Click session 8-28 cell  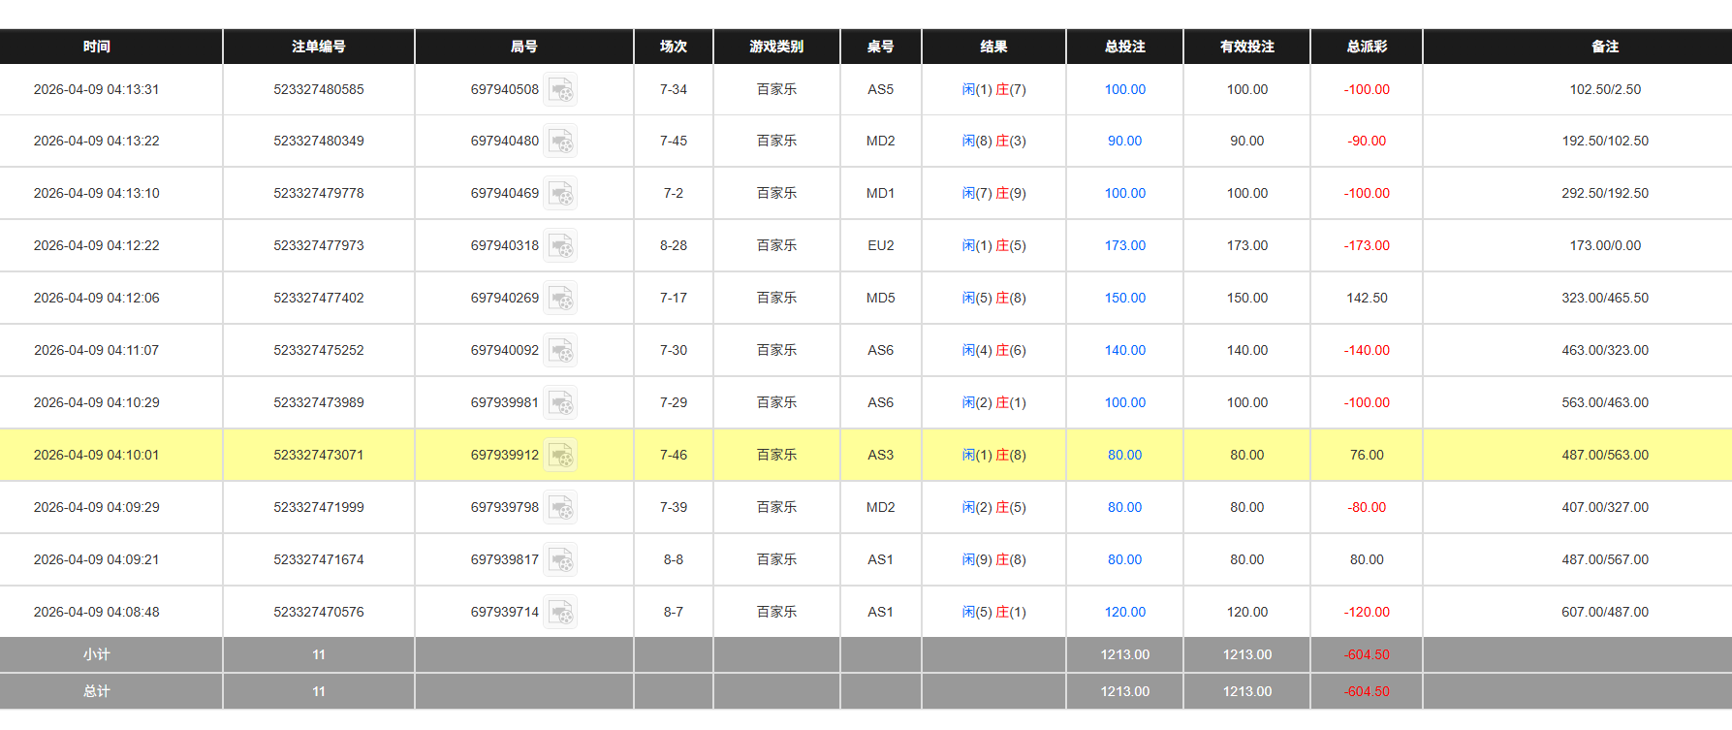tap(674, 246)
